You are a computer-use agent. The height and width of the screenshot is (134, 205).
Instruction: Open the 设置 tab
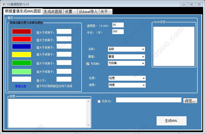tap(71, 12)
